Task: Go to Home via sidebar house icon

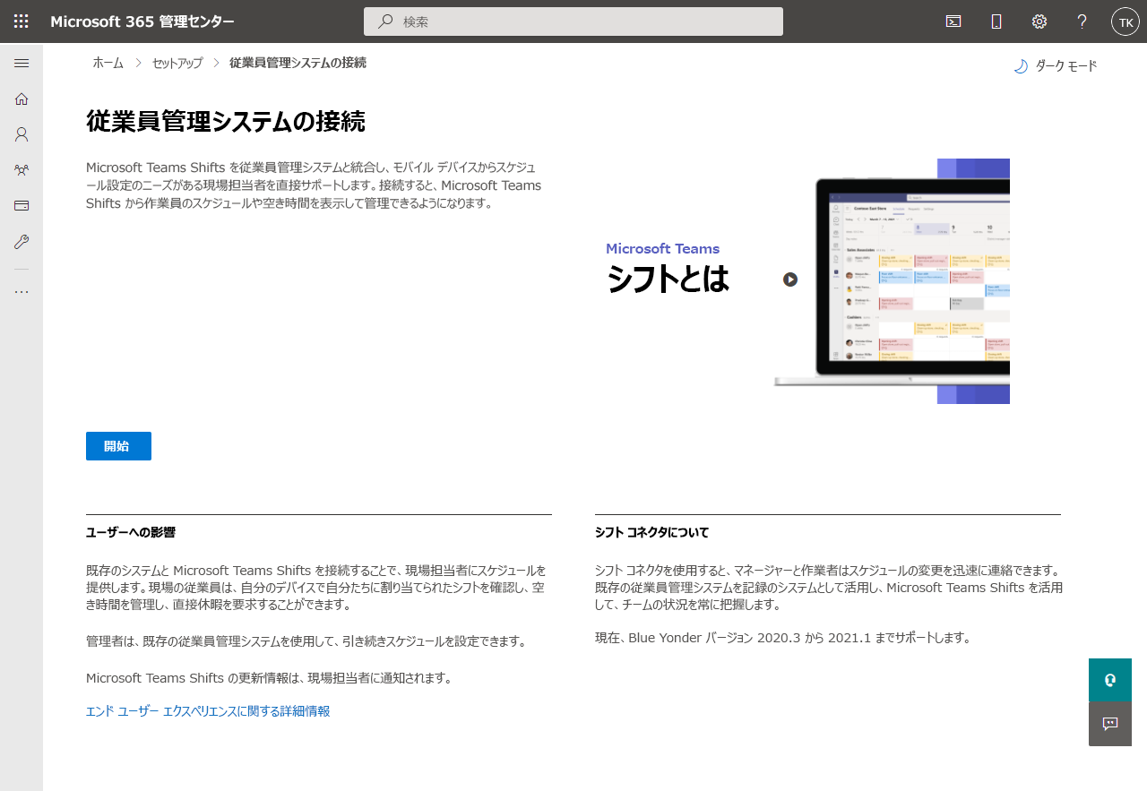Action: pos(22,99)
